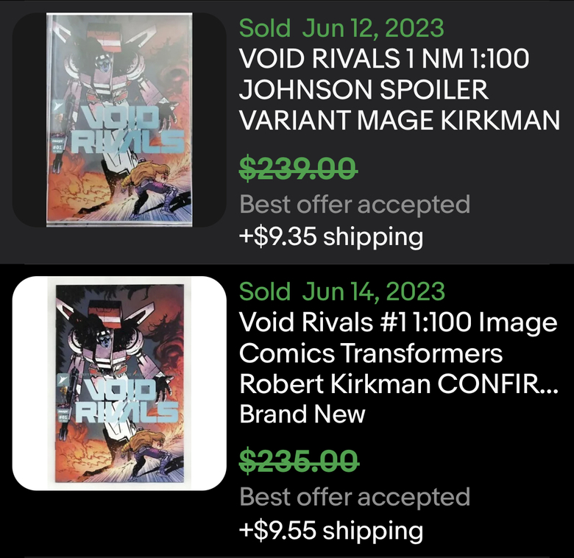Click the Image #01 badge on the first cover
Screen dimensions: 574x558
click(x=57, y=146)
